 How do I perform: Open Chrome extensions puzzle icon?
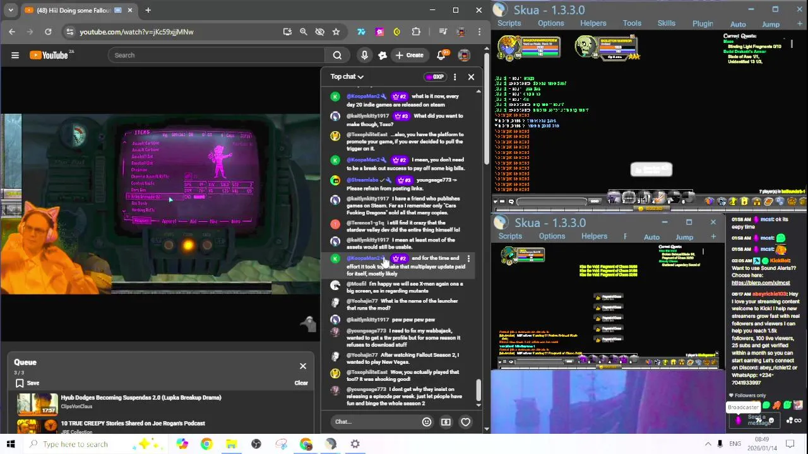point(416,32)
